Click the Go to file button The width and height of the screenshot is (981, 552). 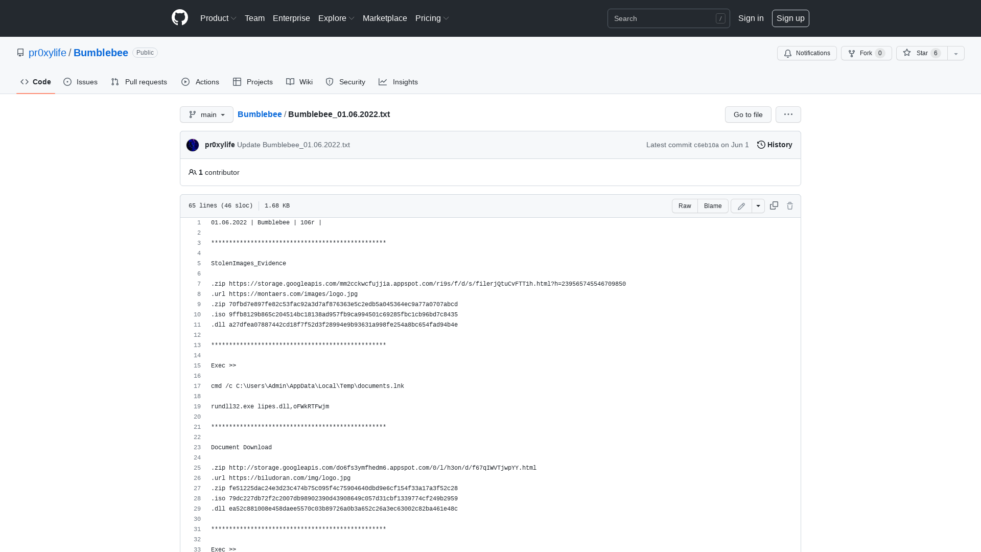pyautogui.click(x=748, y=114)
